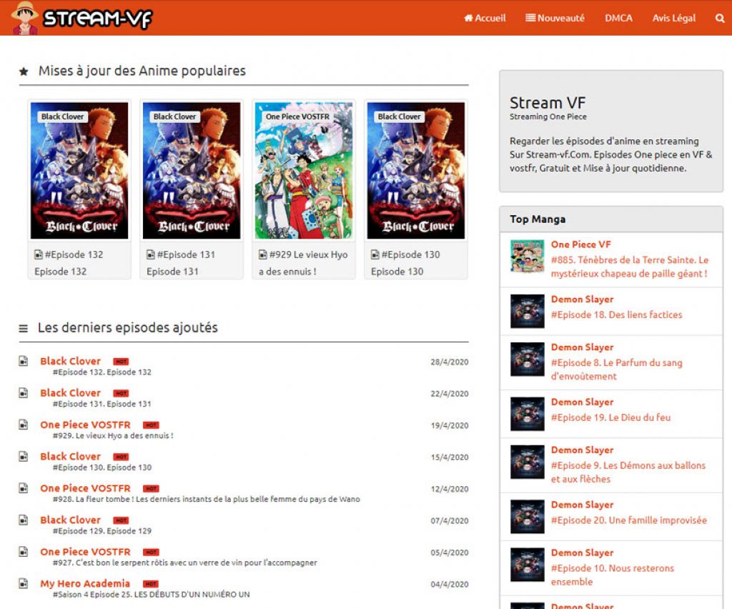Screen dimensions: 732x609
Task: Click the file icon beside #Episode 132 card
Action: [x=39, y=254]
